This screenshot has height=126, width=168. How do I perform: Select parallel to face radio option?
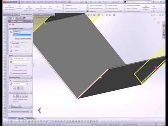[13, 70]
